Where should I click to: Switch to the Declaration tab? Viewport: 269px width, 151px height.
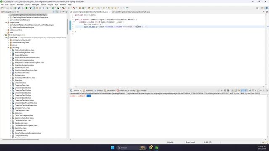tap(110, 91)
